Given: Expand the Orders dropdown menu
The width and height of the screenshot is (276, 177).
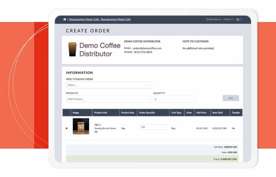Looking at the screenshot, I should tap(229, 19).
